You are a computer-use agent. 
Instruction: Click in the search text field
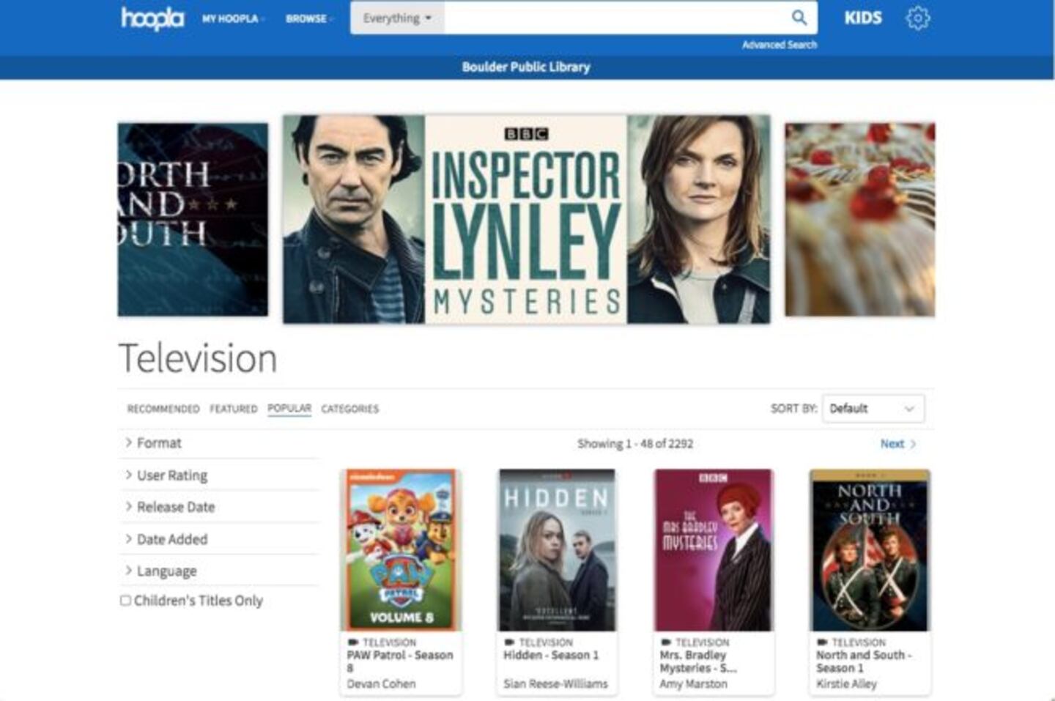(x=614, y=18)
